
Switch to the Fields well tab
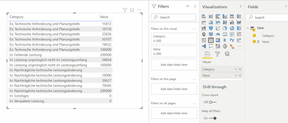pyautogui.click(x=207, y=54)
